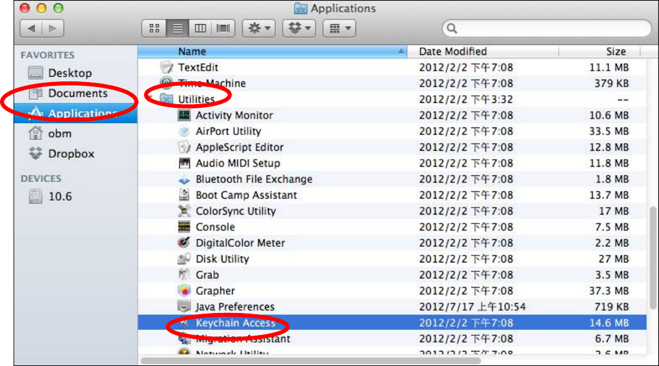659x366 pixels.
Task: Click the Activity Monitor name
Action: (234, 115)
